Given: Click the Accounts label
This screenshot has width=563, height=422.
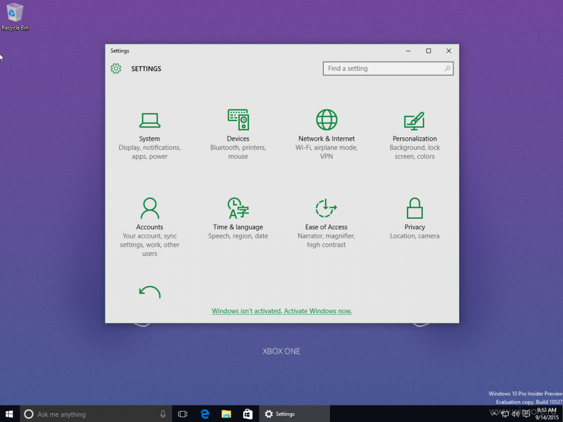Looking at the screenshot, I should click(150, 227).
